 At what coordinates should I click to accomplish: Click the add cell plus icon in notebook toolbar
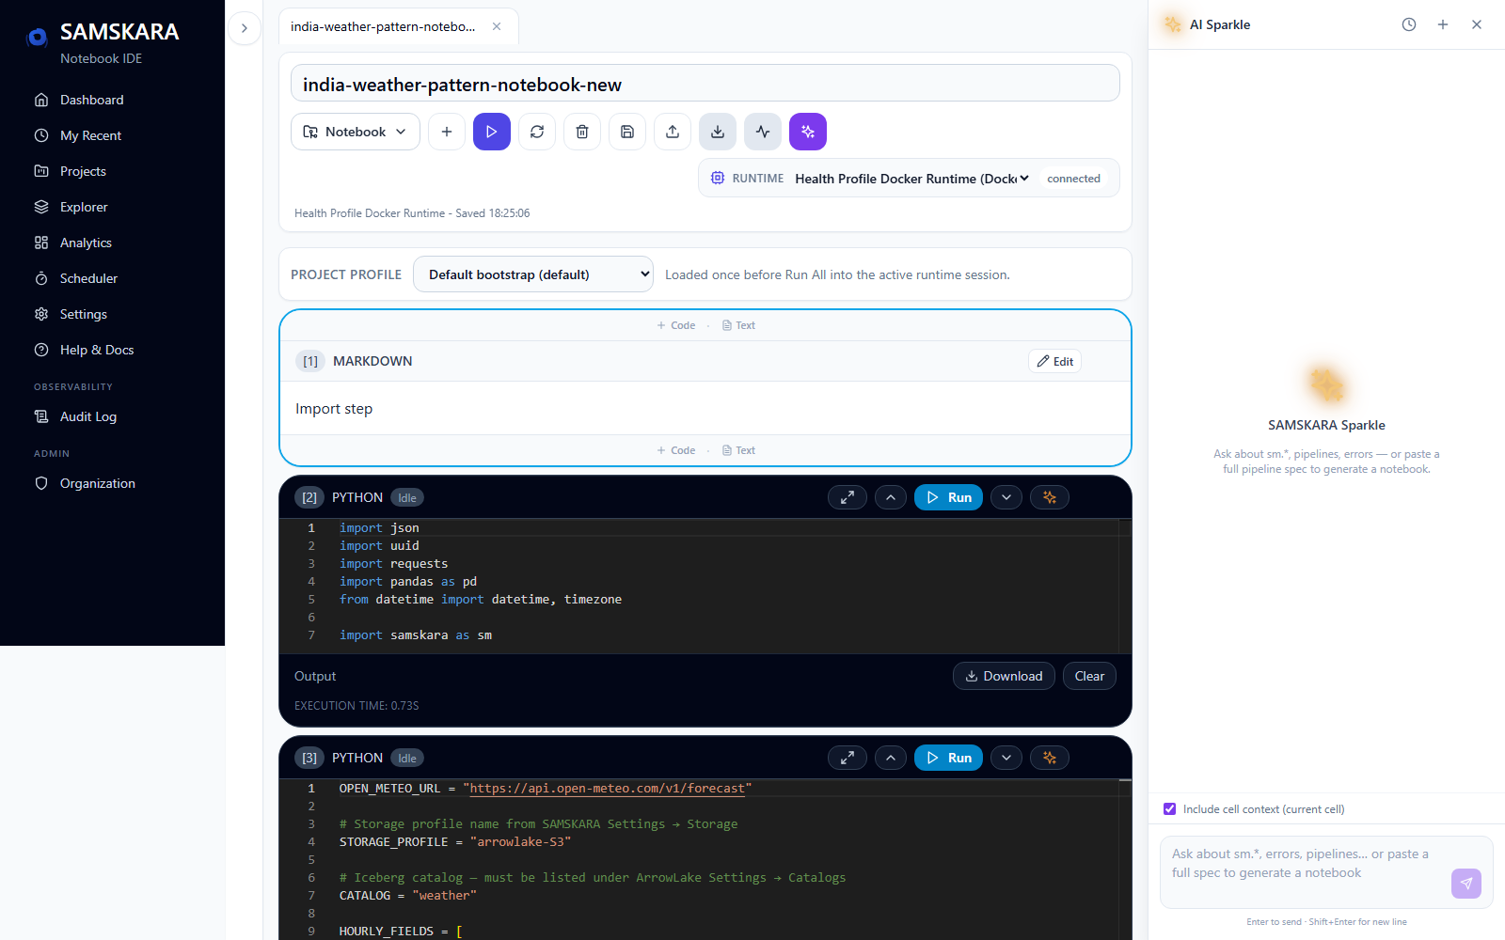click(x=447, y=132)
